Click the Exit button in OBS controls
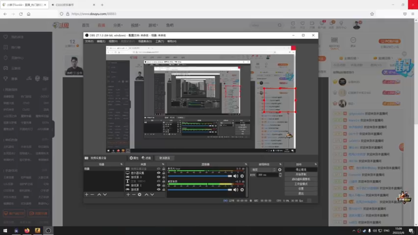418x235 pixels. (301, 193)
